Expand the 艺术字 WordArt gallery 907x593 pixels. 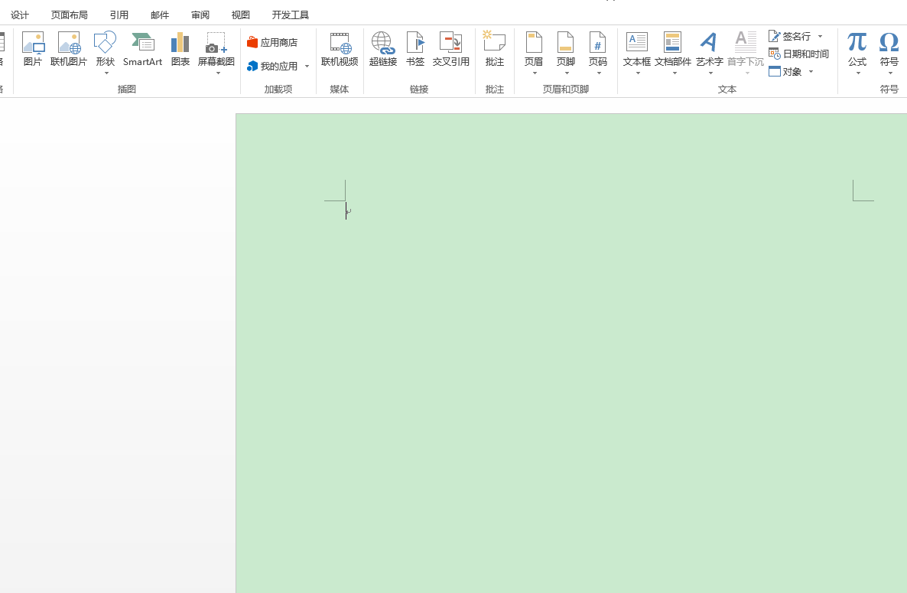pyautogui.click(x=709, y=54)
